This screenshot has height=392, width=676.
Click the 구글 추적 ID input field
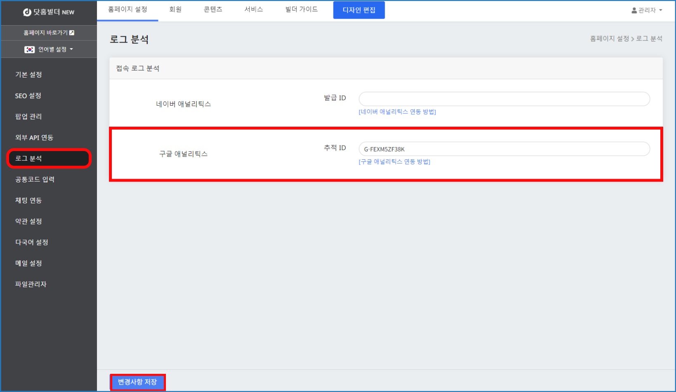pos(504,149)
